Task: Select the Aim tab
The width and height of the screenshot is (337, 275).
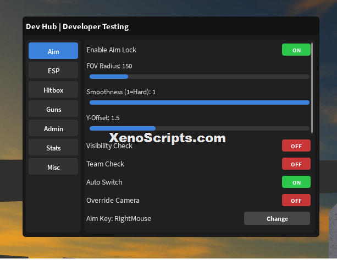Action: click(53, 51)
